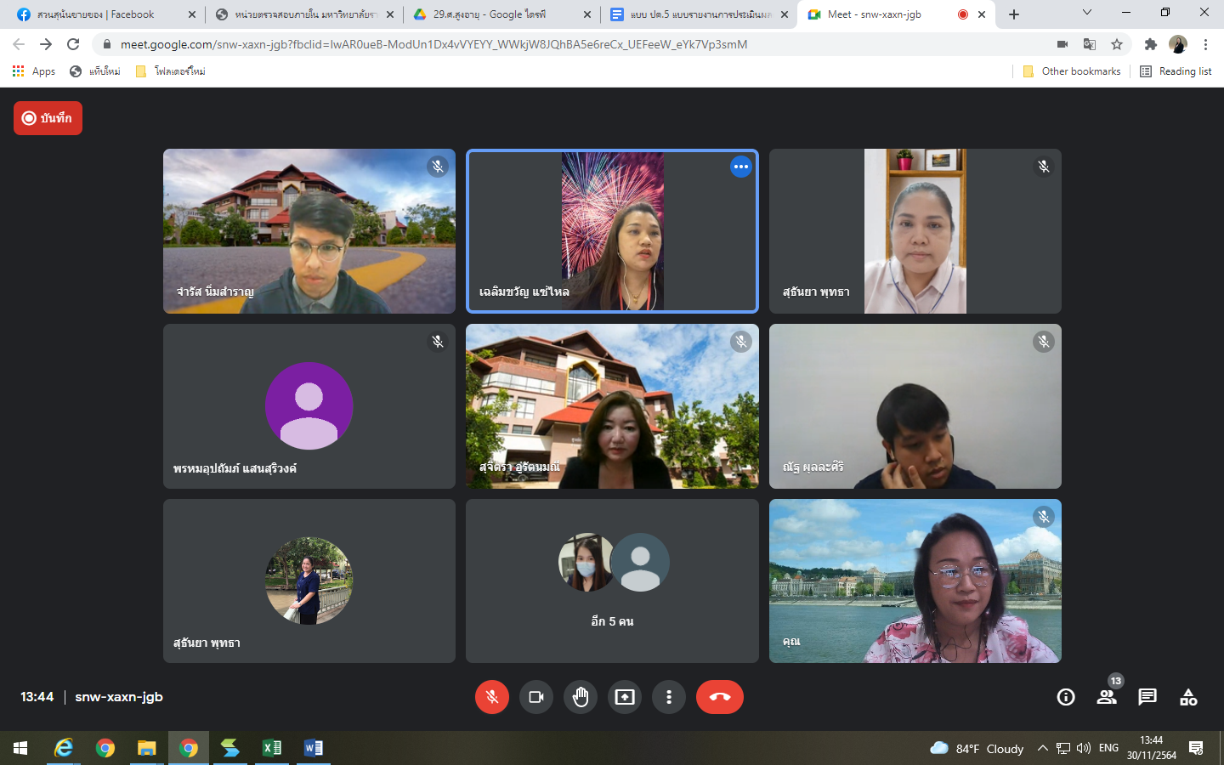Open a new browser tab
Image resolution: width=1224 pixels, height=765 pixels.
tap(1014, 14)
